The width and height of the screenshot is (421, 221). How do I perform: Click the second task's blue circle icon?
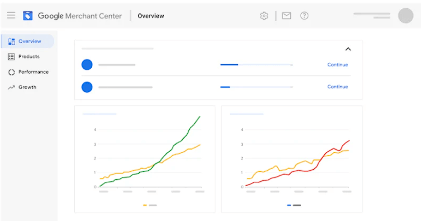tap(87, 87)
